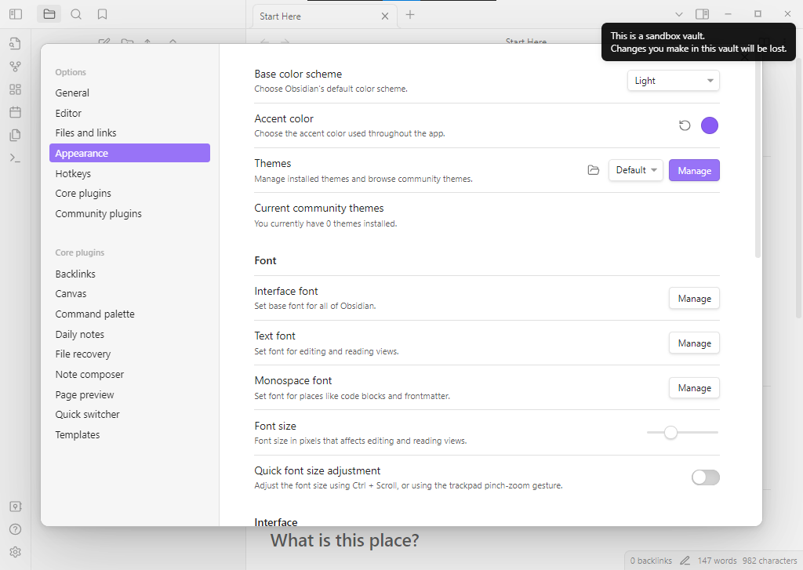Open today's daily note
Image resolution: width=803 pixels, height=570 pixels.
click(15, 112)
